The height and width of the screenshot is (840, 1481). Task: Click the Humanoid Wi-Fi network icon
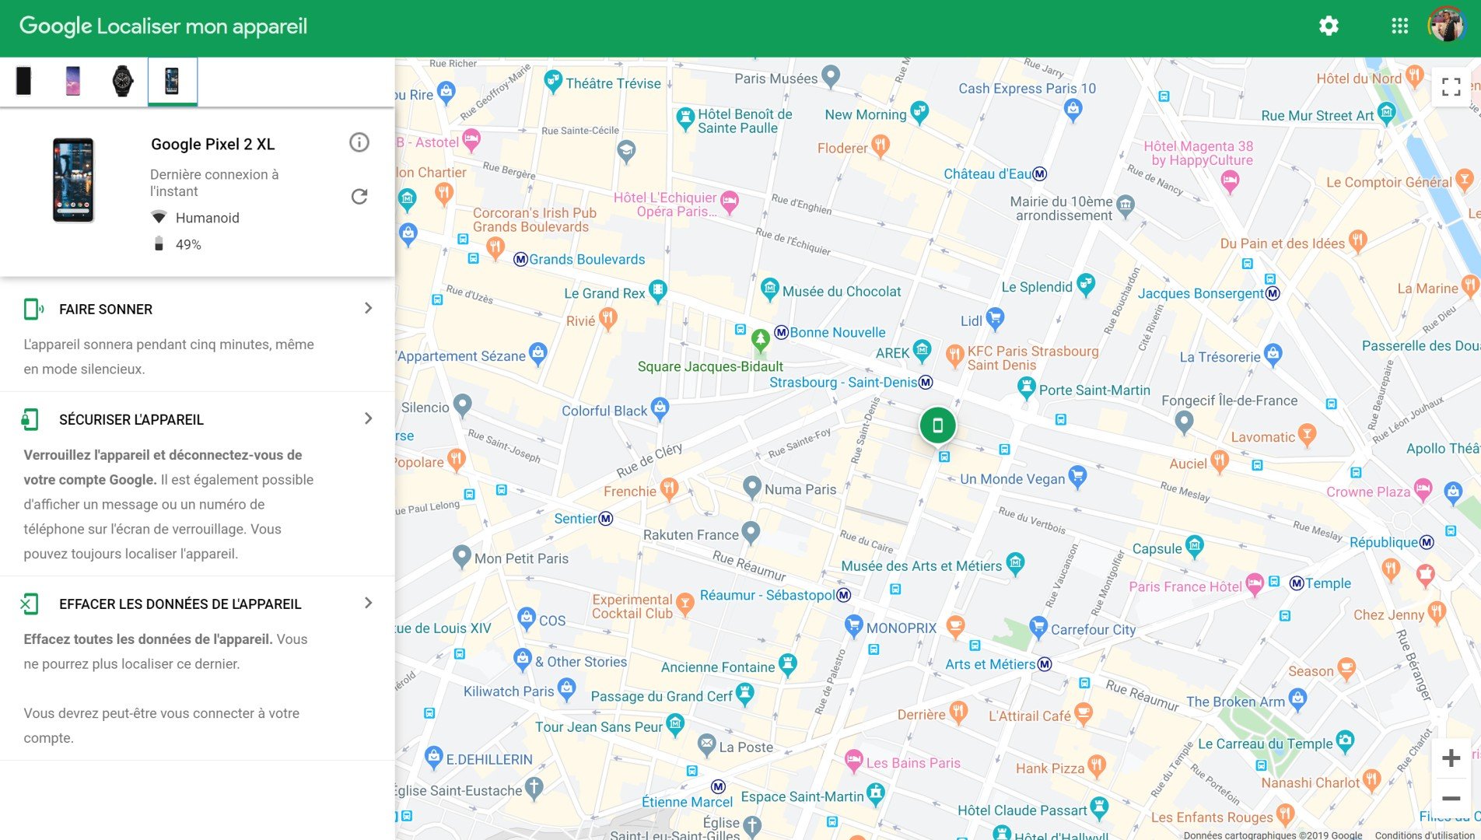point(159,217)
